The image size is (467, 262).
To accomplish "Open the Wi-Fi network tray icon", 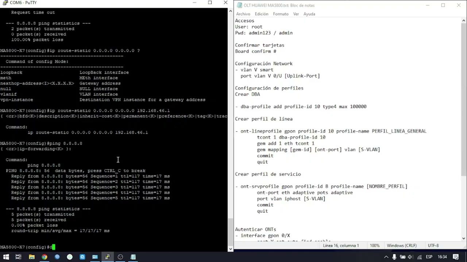I will 420,257.
